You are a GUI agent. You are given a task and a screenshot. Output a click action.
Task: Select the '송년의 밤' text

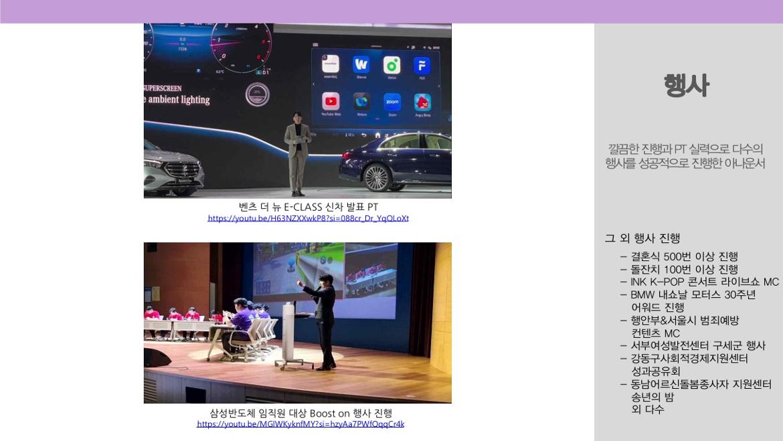pyautogui.click(x=652, y=397)
